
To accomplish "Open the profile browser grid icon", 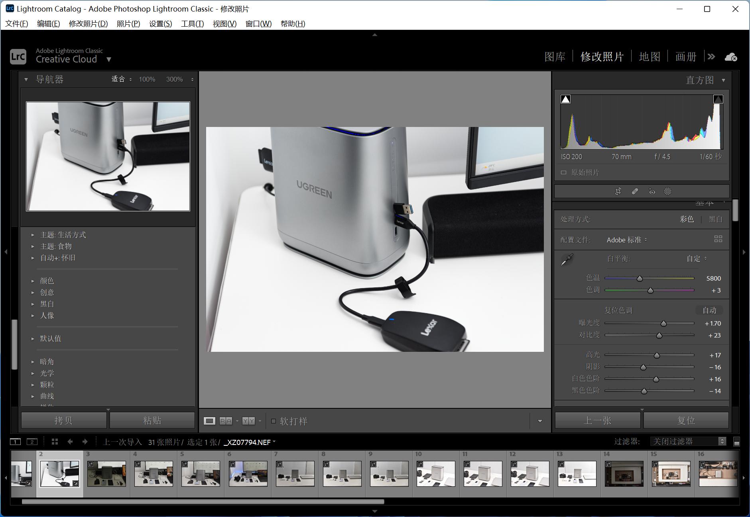I will (x=718, y=239).
